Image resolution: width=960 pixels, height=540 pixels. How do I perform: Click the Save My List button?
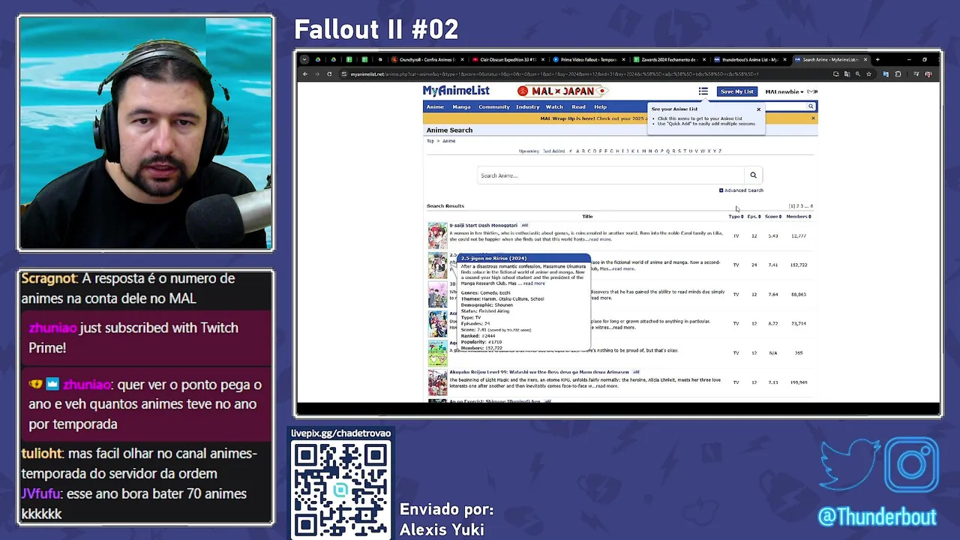coord(736,91)
